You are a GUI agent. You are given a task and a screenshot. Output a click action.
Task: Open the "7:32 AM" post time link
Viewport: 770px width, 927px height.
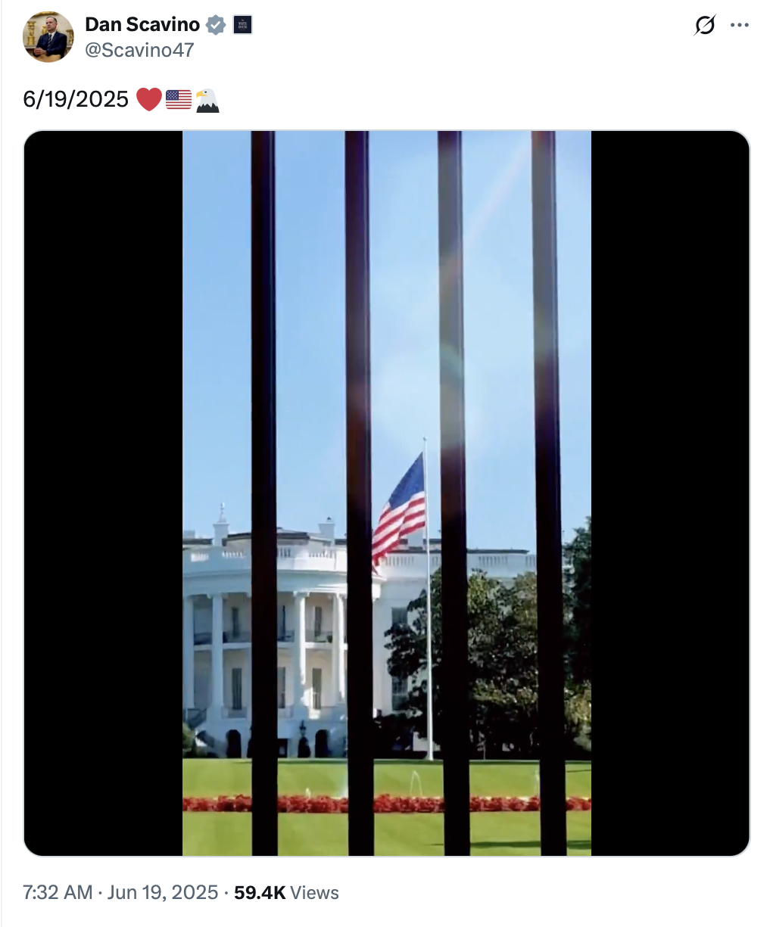pos(58,892)
